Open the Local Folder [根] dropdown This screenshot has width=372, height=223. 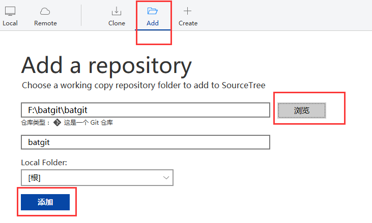(x=97, y=177)
